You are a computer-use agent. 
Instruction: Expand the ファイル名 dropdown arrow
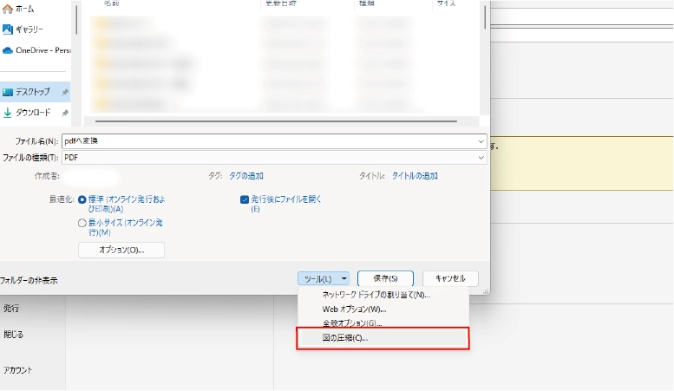click(x=481, y=141)
